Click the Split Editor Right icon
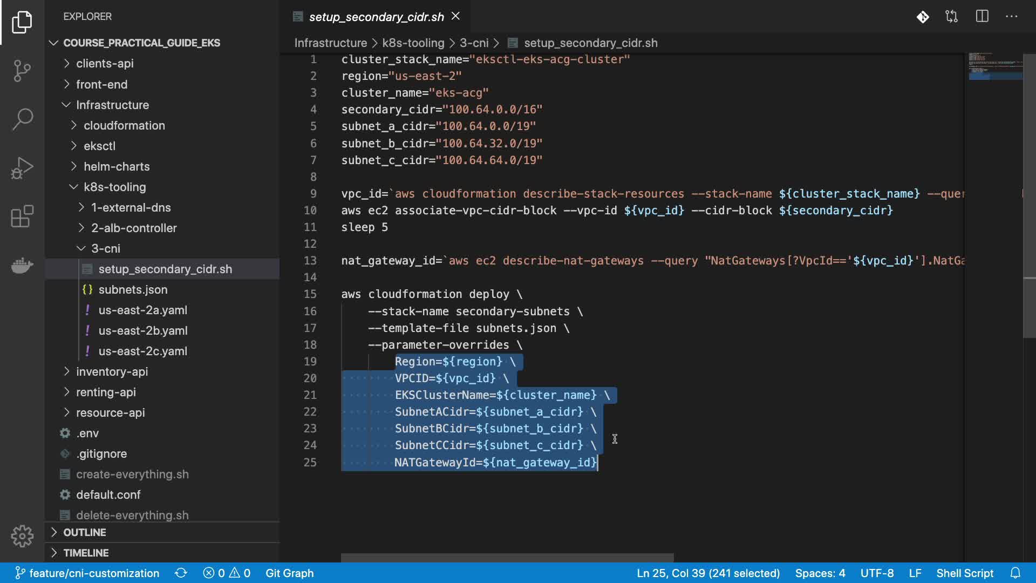The width and height of the screenshot is (1036, 583). [982, 17]
